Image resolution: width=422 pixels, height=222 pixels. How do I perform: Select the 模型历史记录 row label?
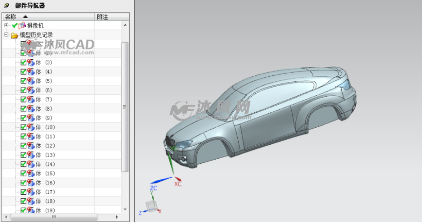click(x=37, y=35)
